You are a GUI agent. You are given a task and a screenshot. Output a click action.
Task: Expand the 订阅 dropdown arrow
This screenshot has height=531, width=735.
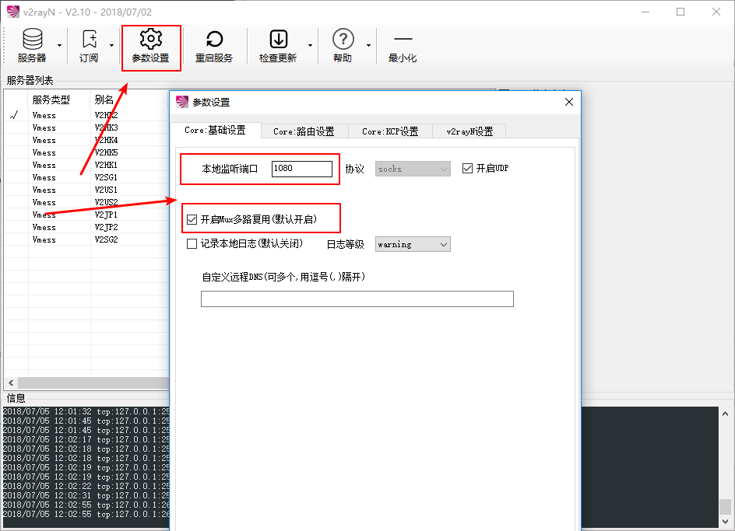[111, 45]
